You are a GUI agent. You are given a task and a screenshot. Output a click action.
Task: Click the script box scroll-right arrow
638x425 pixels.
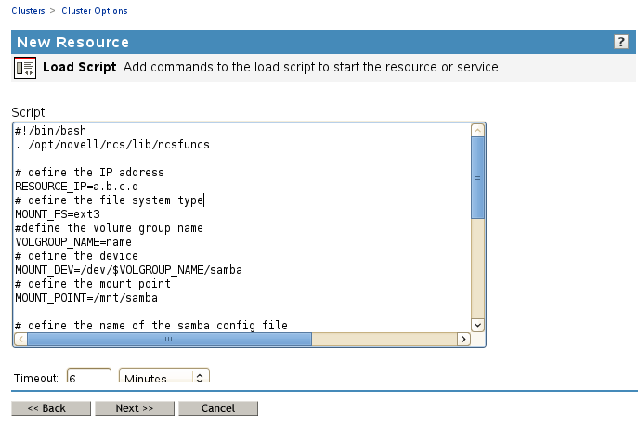[x=463, y=340]
